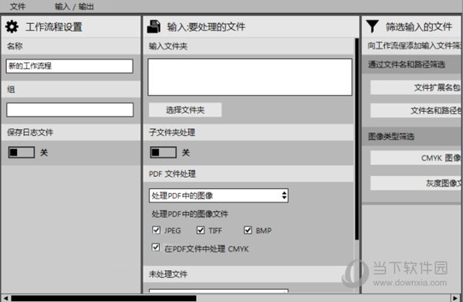Click the horizontal scrollbar right arrow
Viewport: 463px width, 302px height.
(x=455, y=298)
